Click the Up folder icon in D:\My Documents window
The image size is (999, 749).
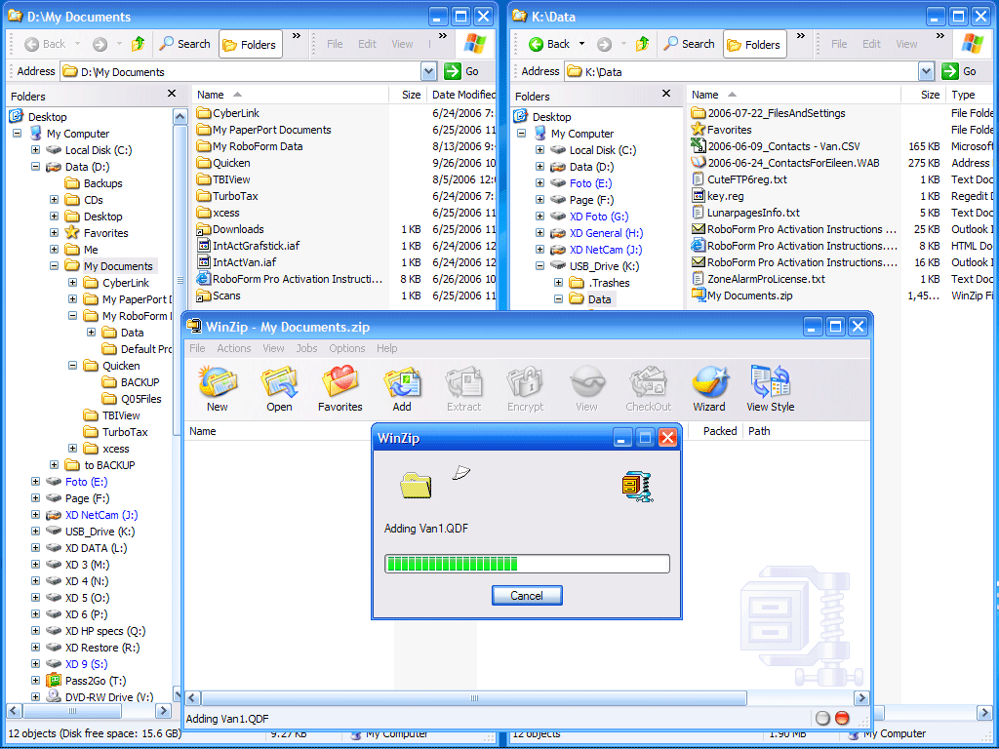pos(139,44)
